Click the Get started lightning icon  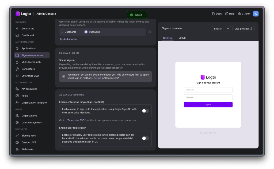point(17,28)
